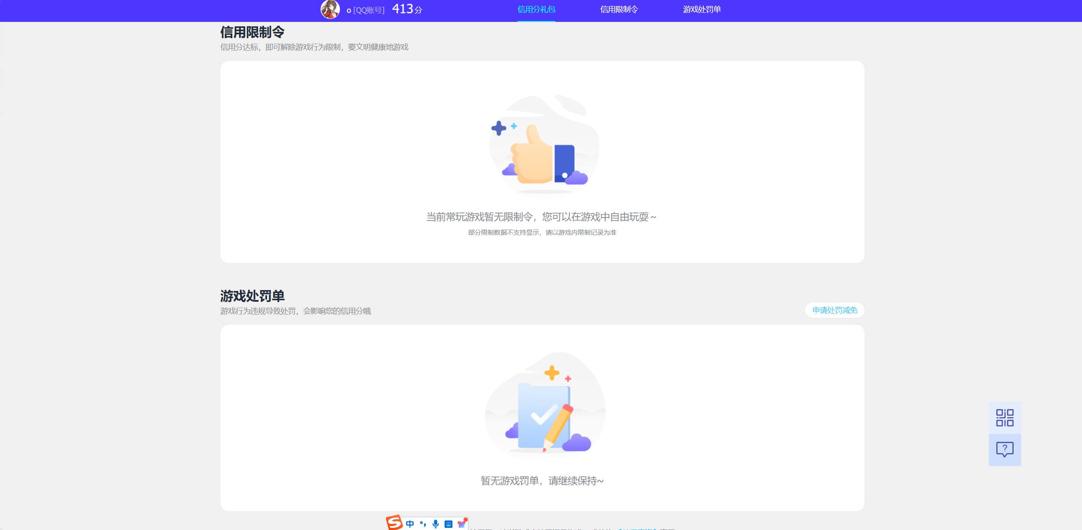Click the microphone voice input icon
The width and height of the screenshot is (1082, 530).
(436, 524)
